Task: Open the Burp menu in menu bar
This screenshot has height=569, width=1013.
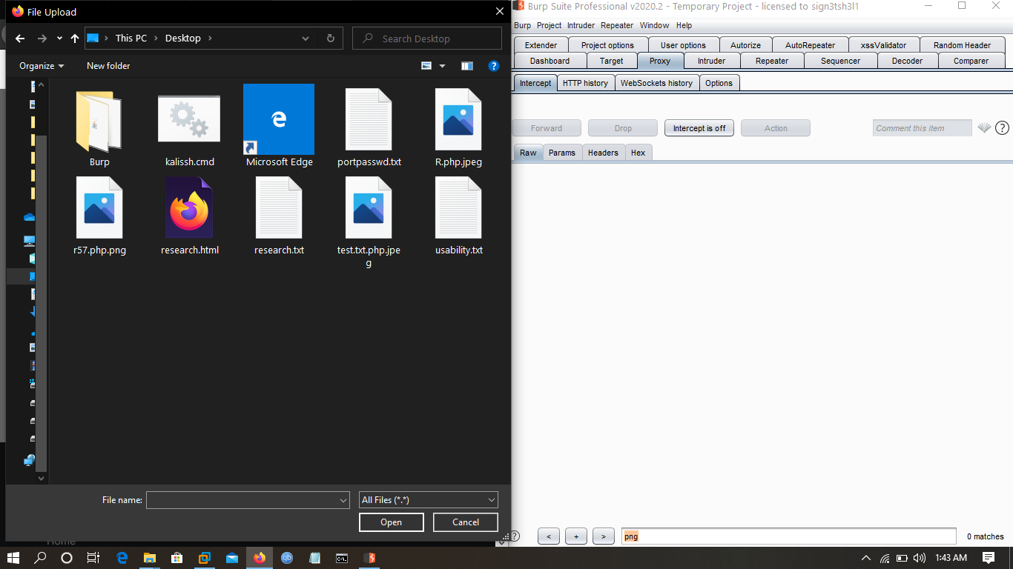Action: coord(522,25)
